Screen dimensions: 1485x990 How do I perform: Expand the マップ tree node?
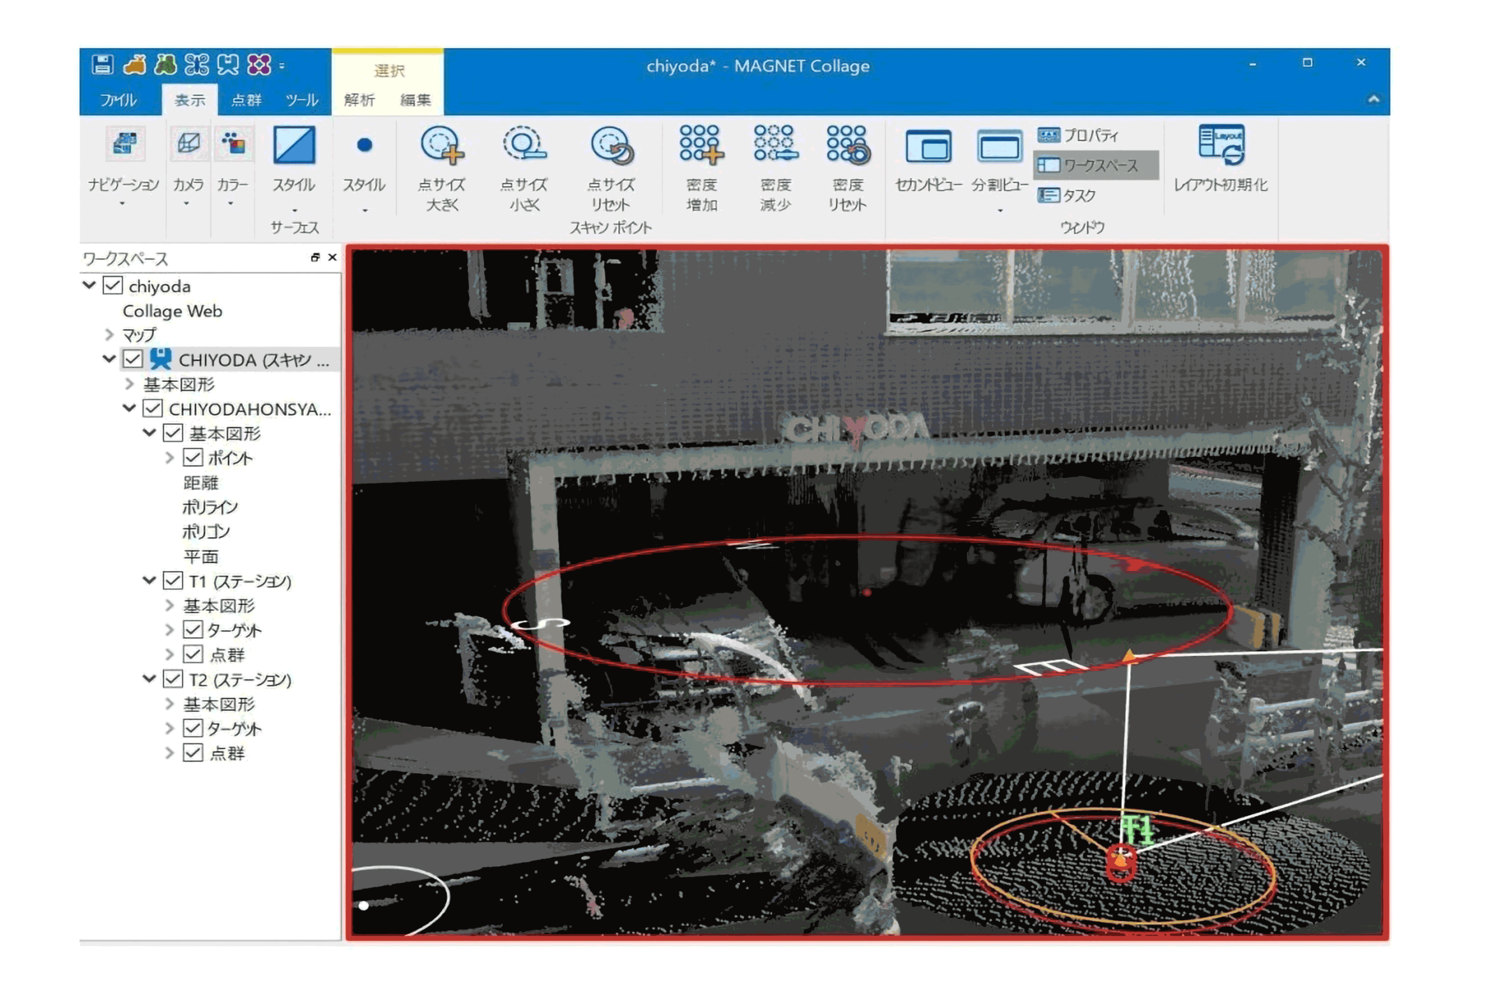point(109,335)
